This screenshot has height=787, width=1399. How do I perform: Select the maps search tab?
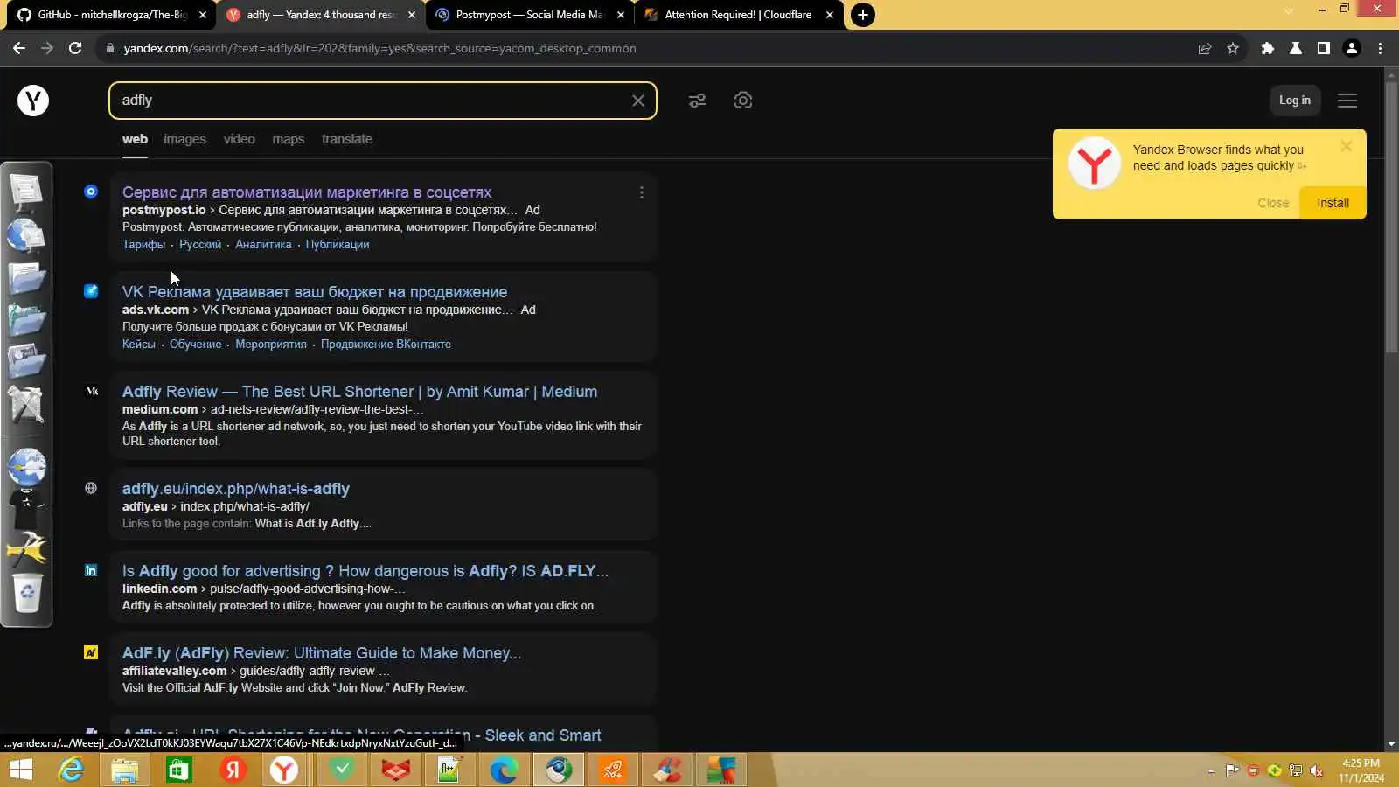tap(289, 139)
